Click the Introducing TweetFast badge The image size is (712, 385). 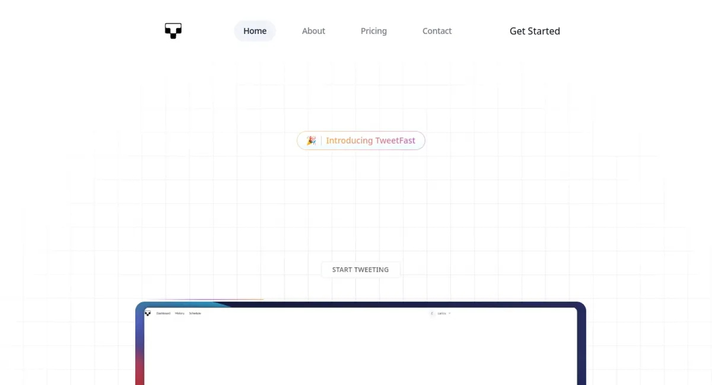(361, 140)
